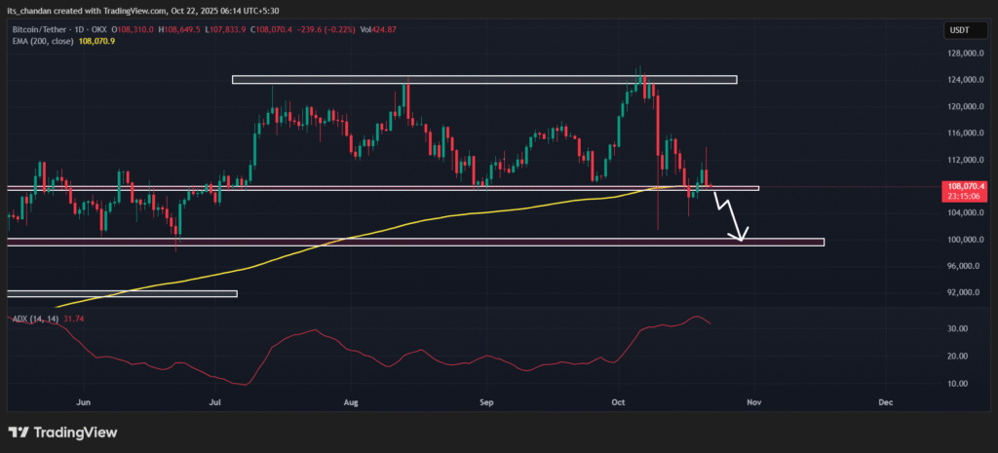998x453 pixels.
Task: Open the USDT currency selector
Action: pos(956,31)
